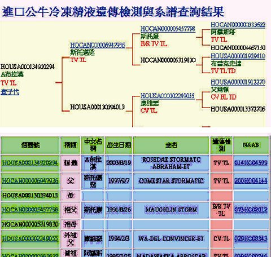Viewport: 271px width, 257px height.
Task: Open NAAB code 073HO02012
Action: [x=251, y=210]
